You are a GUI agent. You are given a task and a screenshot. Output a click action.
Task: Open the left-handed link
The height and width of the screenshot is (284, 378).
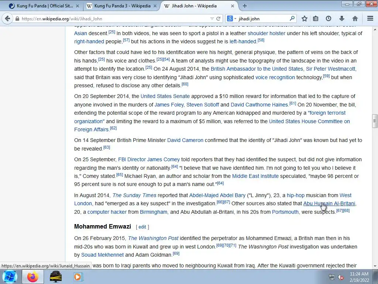[x=243, y=41]
